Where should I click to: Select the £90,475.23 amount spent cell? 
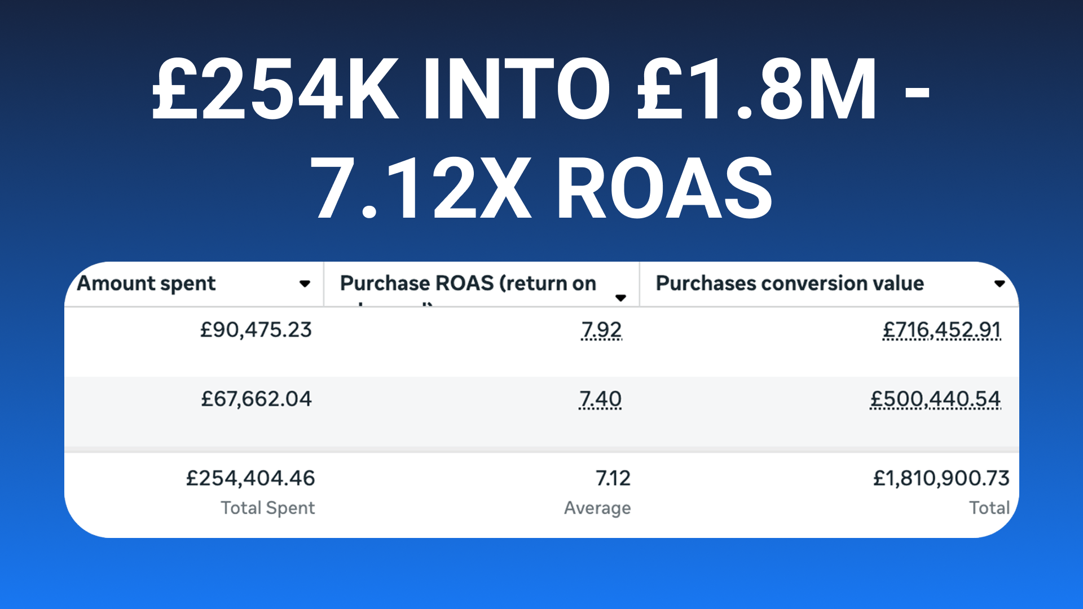pyautogui.click(x=256, y=330)
